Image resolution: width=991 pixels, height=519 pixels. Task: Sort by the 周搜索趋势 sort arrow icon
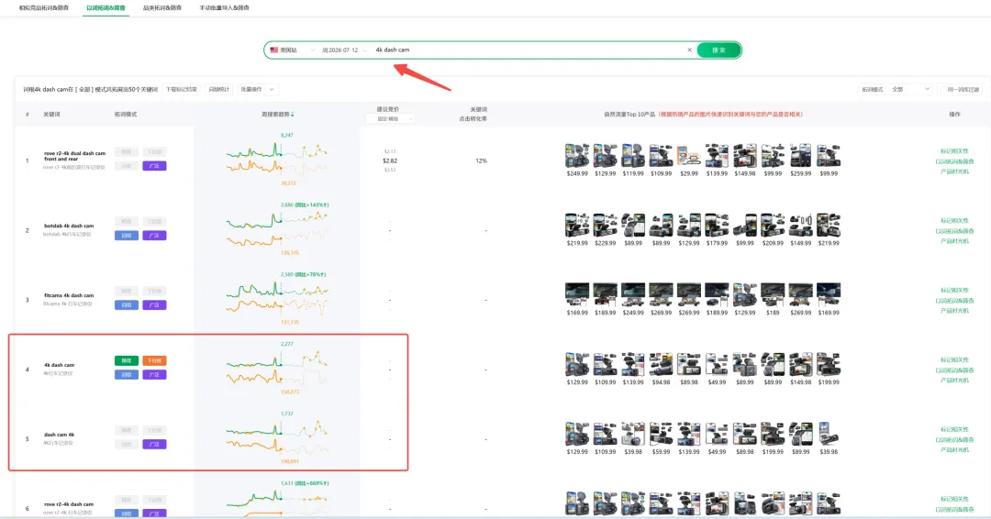click(x=292, y=115)
